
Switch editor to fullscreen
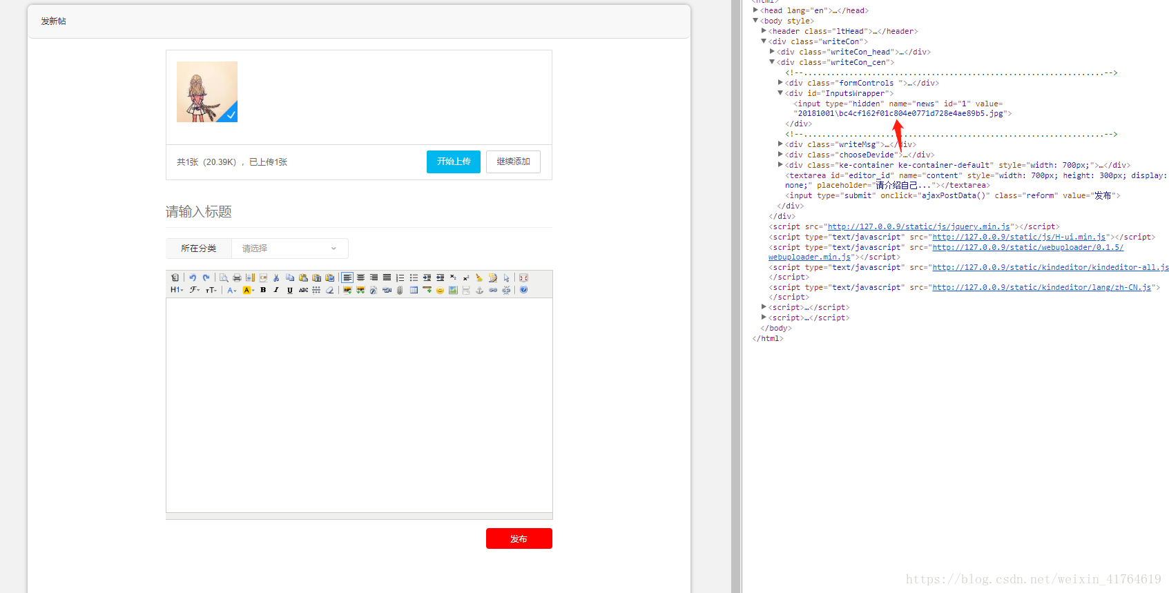click(523, 278)
